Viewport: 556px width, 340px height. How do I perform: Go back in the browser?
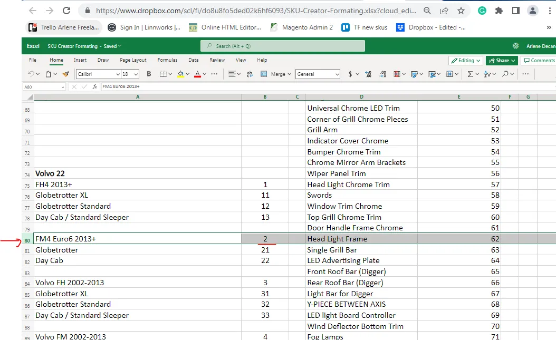pos(33,11)
